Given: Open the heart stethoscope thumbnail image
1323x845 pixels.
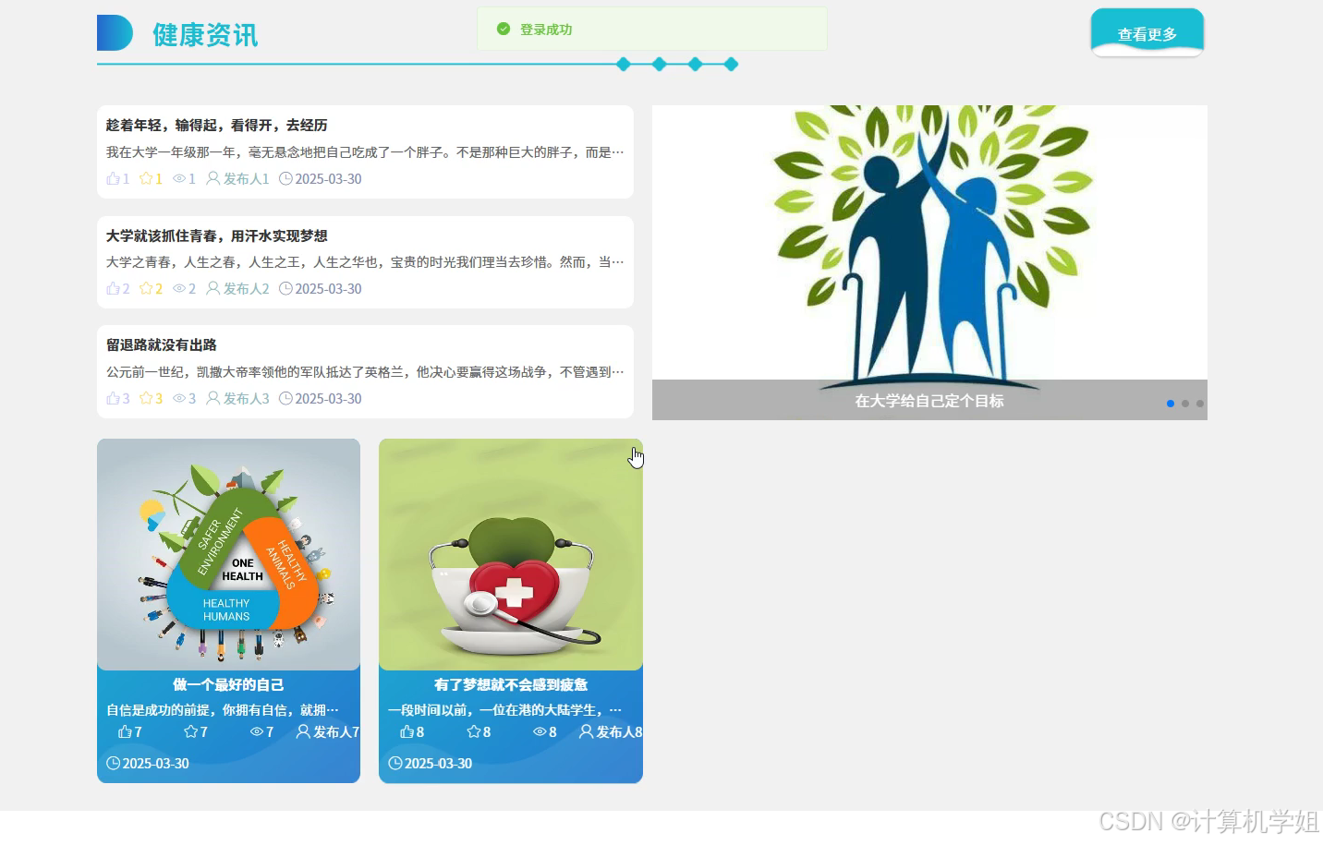Looking at the screenshot, I should click(511, 554).
